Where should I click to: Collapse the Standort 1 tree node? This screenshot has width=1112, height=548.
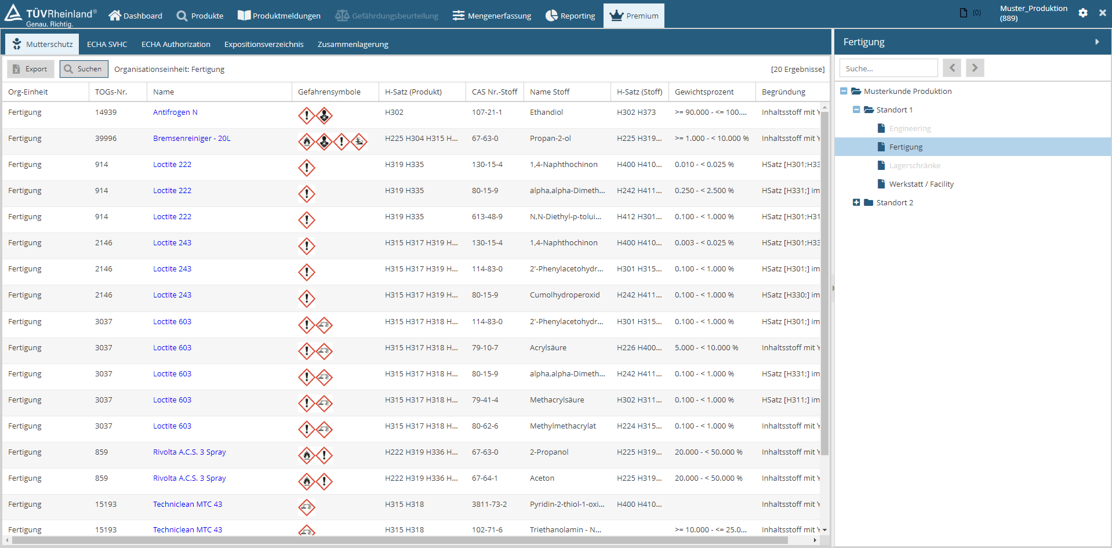coord(856,110)
